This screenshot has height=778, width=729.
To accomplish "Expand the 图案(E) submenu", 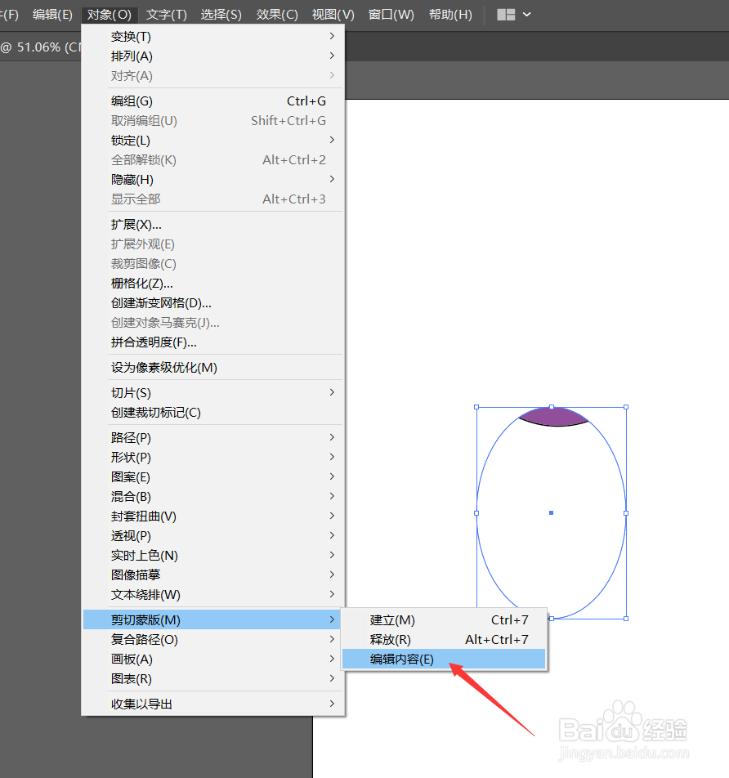I will coord(212,476).
